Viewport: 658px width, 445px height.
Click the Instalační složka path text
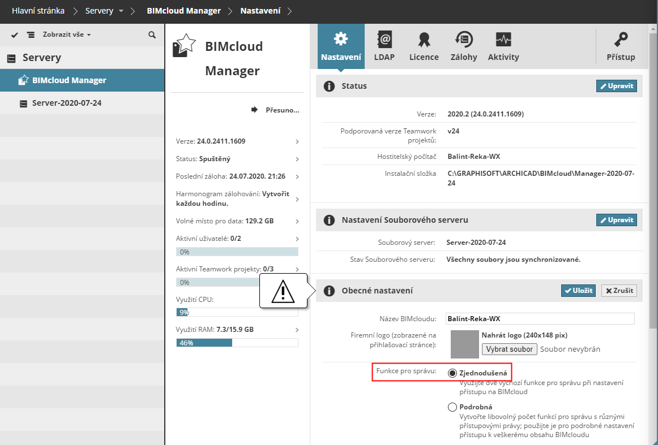[x=541, y=178]
